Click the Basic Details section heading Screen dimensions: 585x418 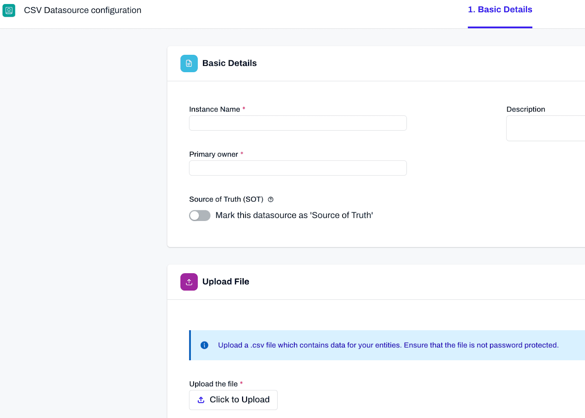(229, 63)
